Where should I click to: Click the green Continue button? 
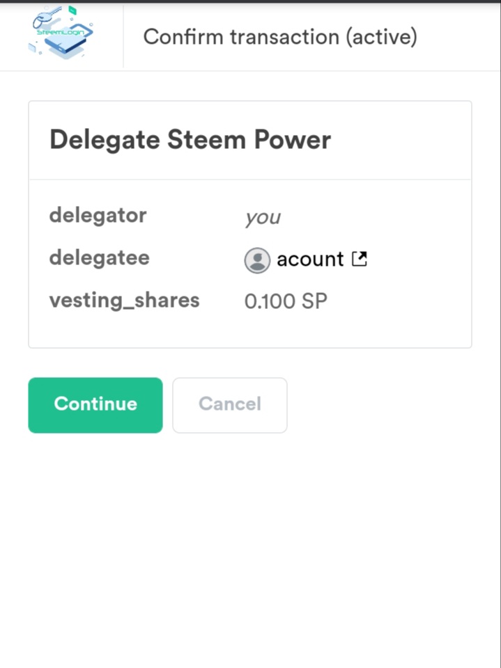click(x=95, y=405)
